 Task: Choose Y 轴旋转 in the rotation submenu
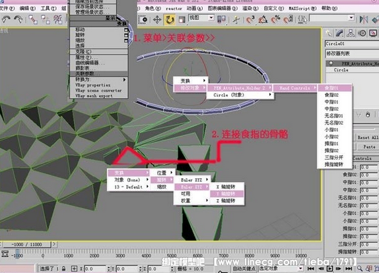click(x=226, y=194)
